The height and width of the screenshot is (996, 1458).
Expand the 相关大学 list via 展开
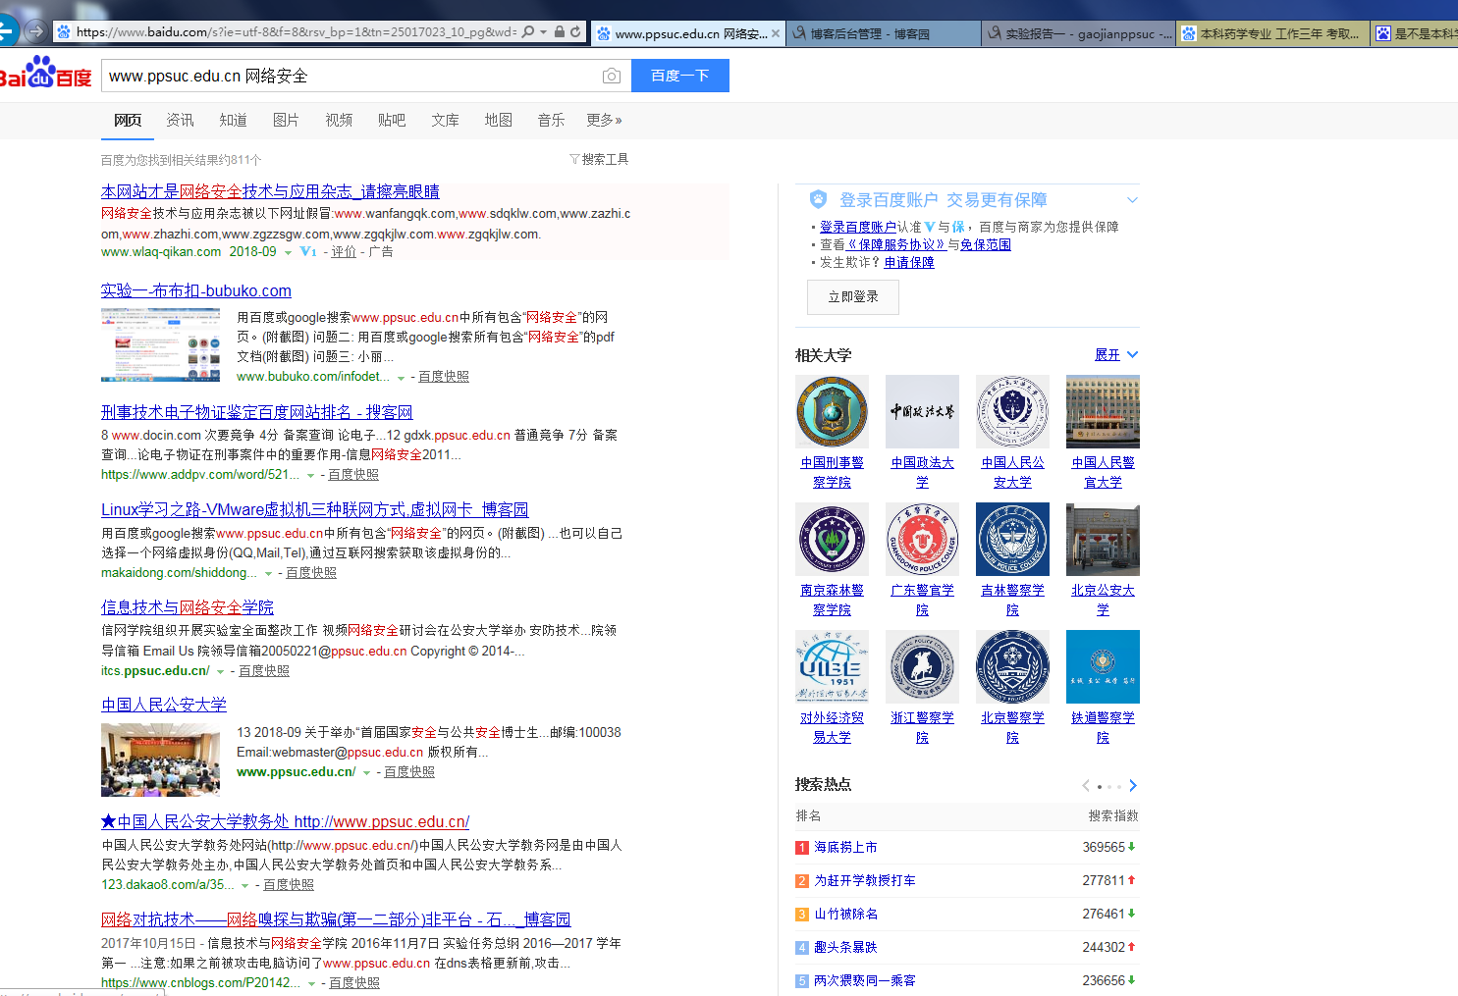(1116, 354)
